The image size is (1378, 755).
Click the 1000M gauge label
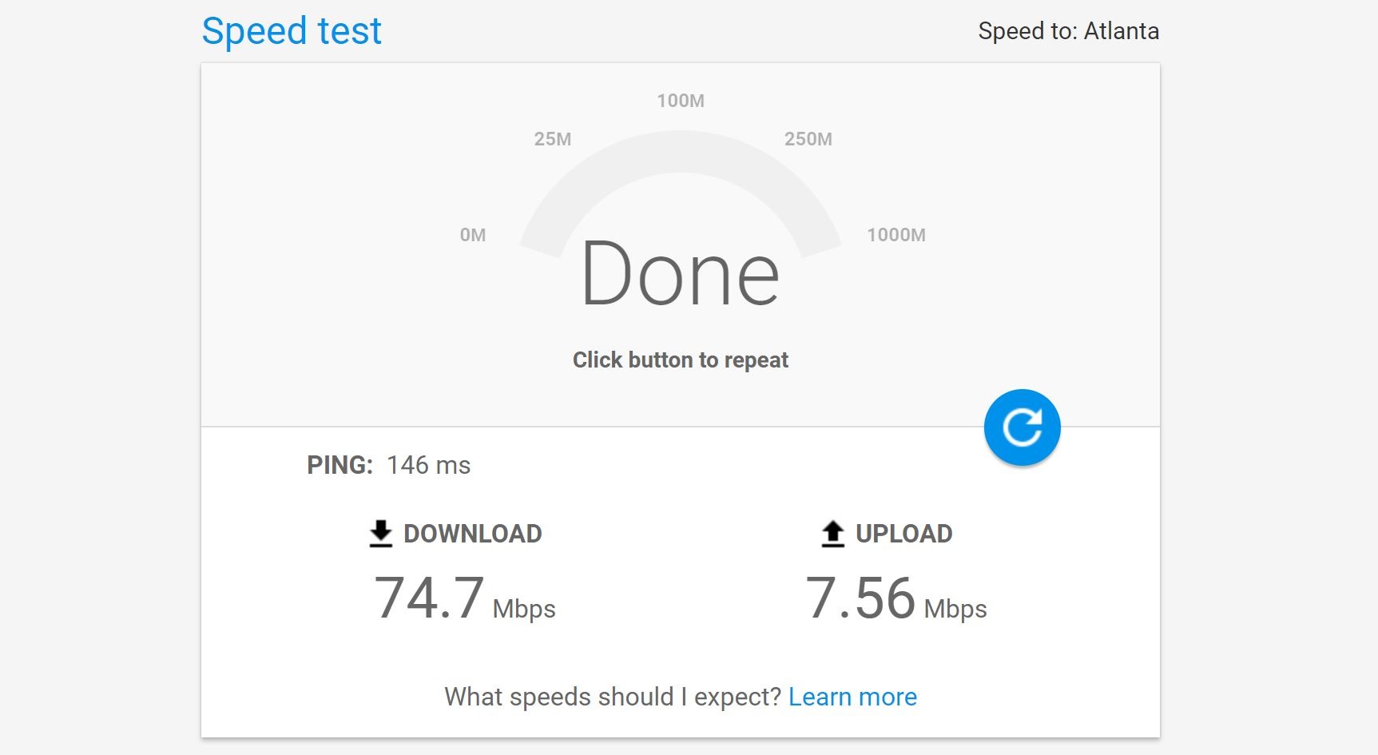point(896,235)
